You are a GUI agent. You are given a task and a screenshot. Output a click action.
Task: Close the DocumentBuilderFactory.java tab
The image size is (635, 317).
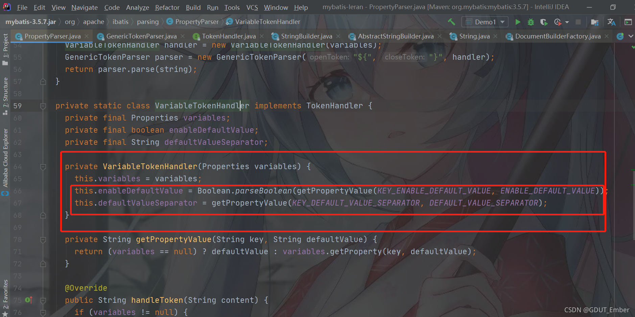coord(607,36)
